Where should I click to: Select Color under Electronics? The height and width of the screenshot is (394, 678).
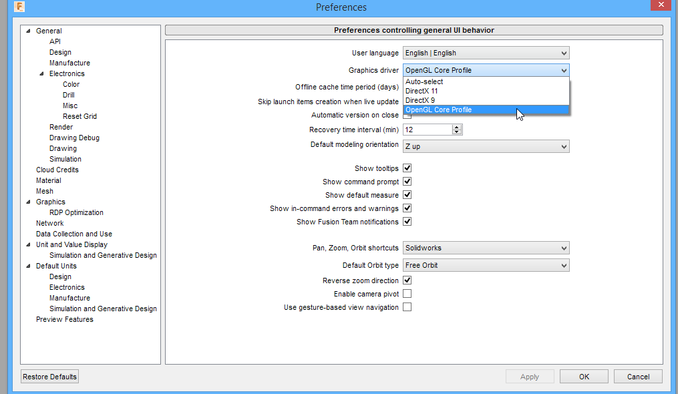point(71,84)
